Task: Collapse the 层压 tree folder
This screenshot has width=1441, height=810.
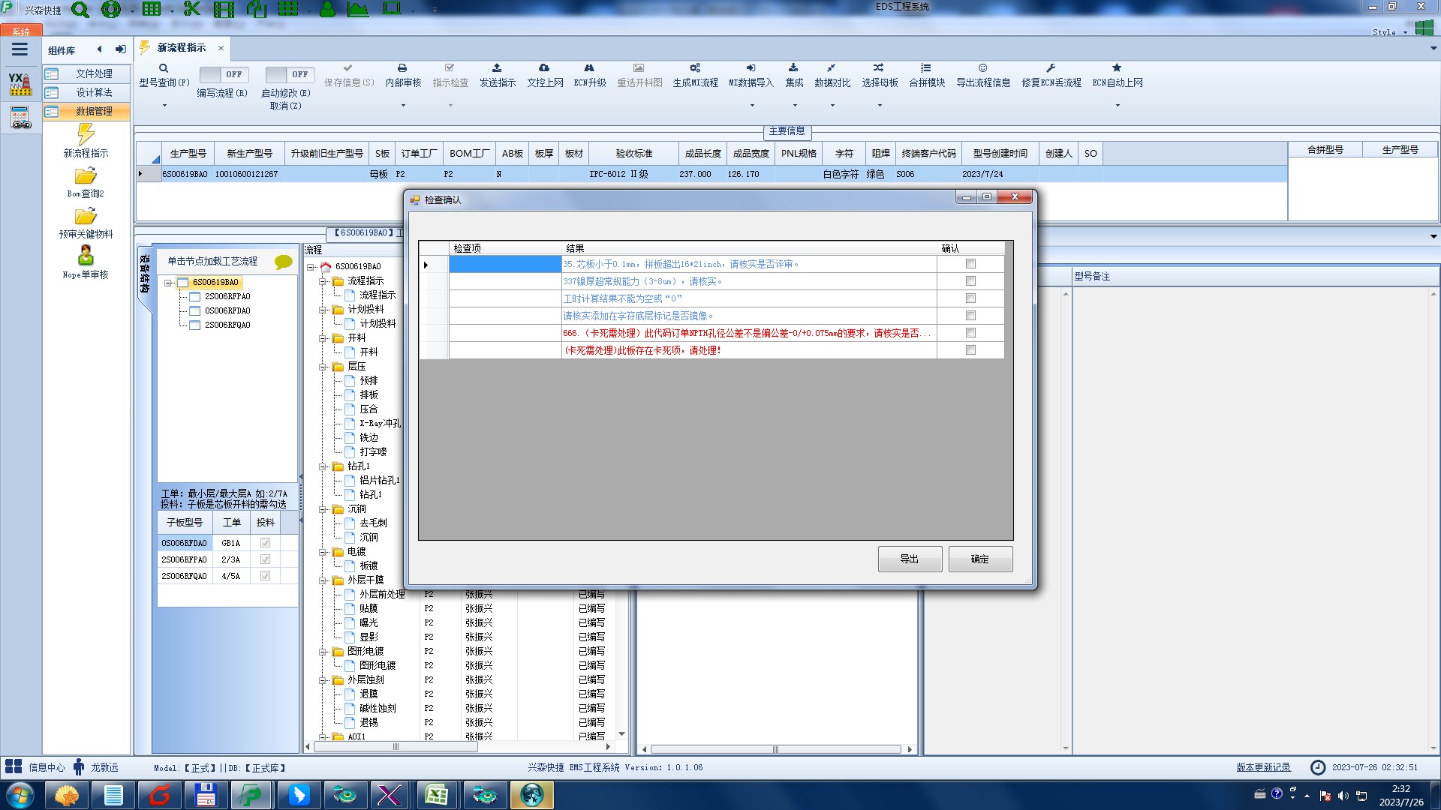Action: [323, 367]
